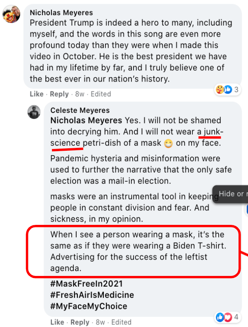
Task: Open Celeste Meyeres' profile picture
Action: click(x=34, y=112)
